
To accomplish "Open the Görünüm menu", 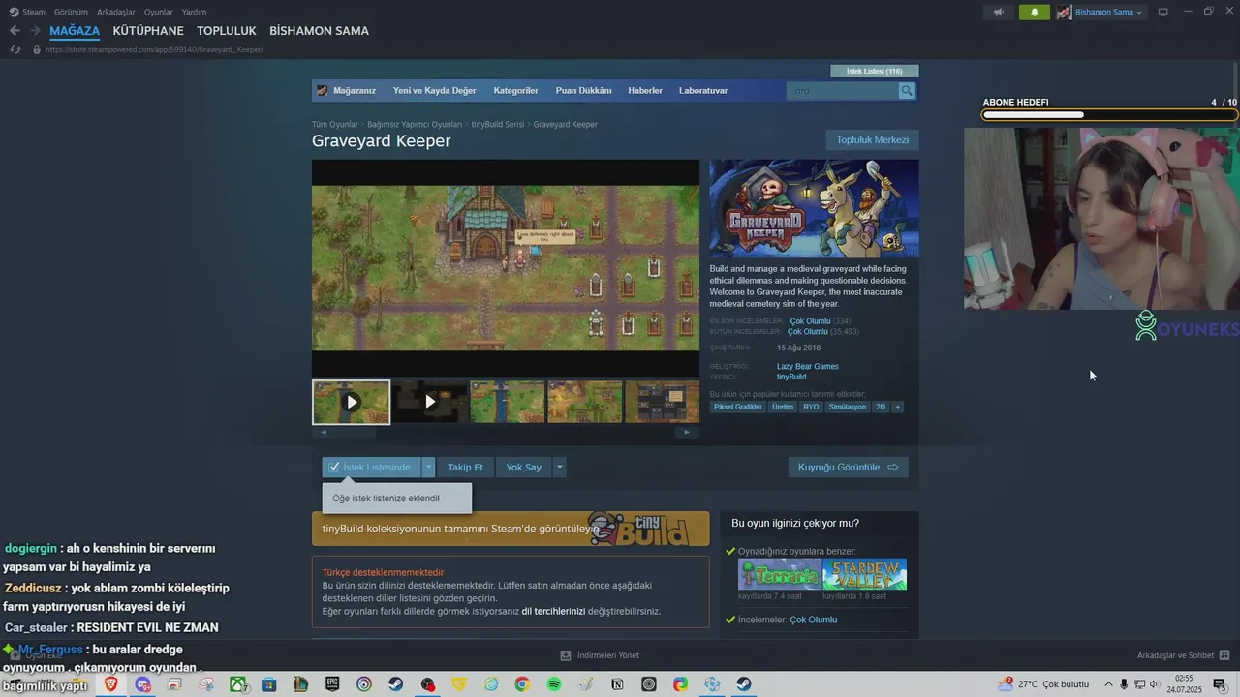I will (x=71, y=12).
